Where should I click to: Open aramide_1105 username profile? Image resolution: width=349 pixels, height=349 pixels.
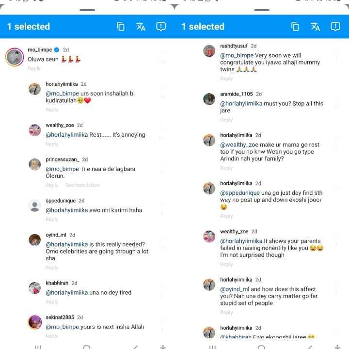coord(237,94)
